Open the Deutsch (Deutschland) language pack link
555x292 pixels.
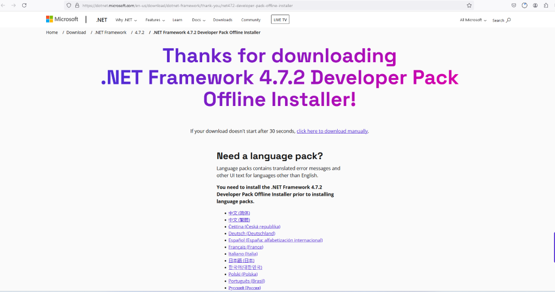(x=251, y=234)
